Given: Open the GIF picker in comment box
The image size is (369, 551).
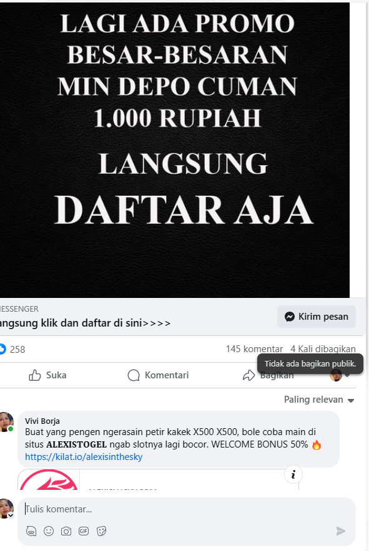Looking at the screenshot, I should [x=84, y=531].
